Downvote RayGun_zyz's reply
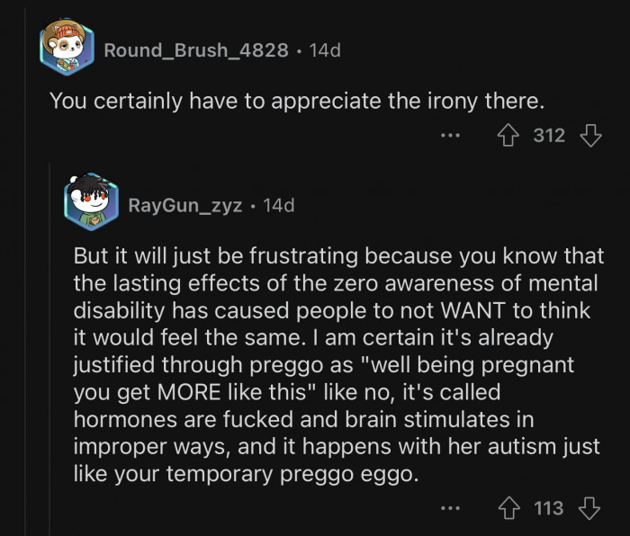Image resolution: width=630 pixels, height=536 pixels. (590, 509)
